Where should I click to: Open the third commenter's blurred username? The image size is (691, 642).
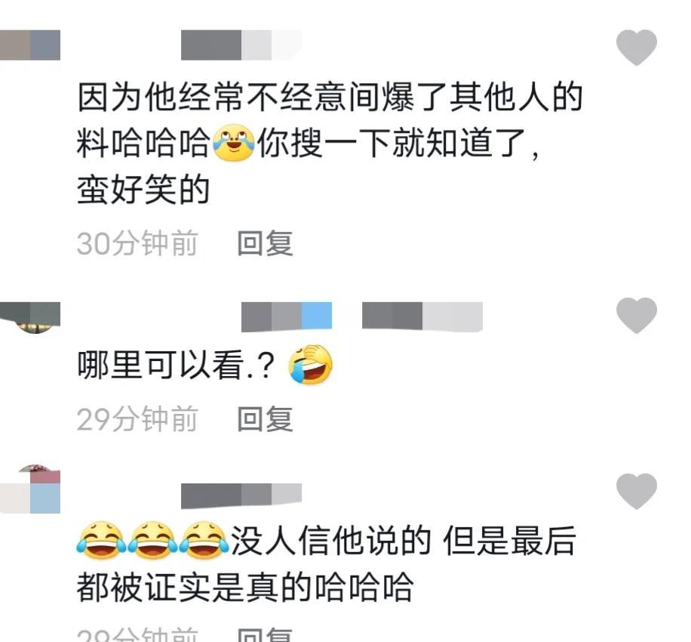pyautogui.click(x=241, y=496)
